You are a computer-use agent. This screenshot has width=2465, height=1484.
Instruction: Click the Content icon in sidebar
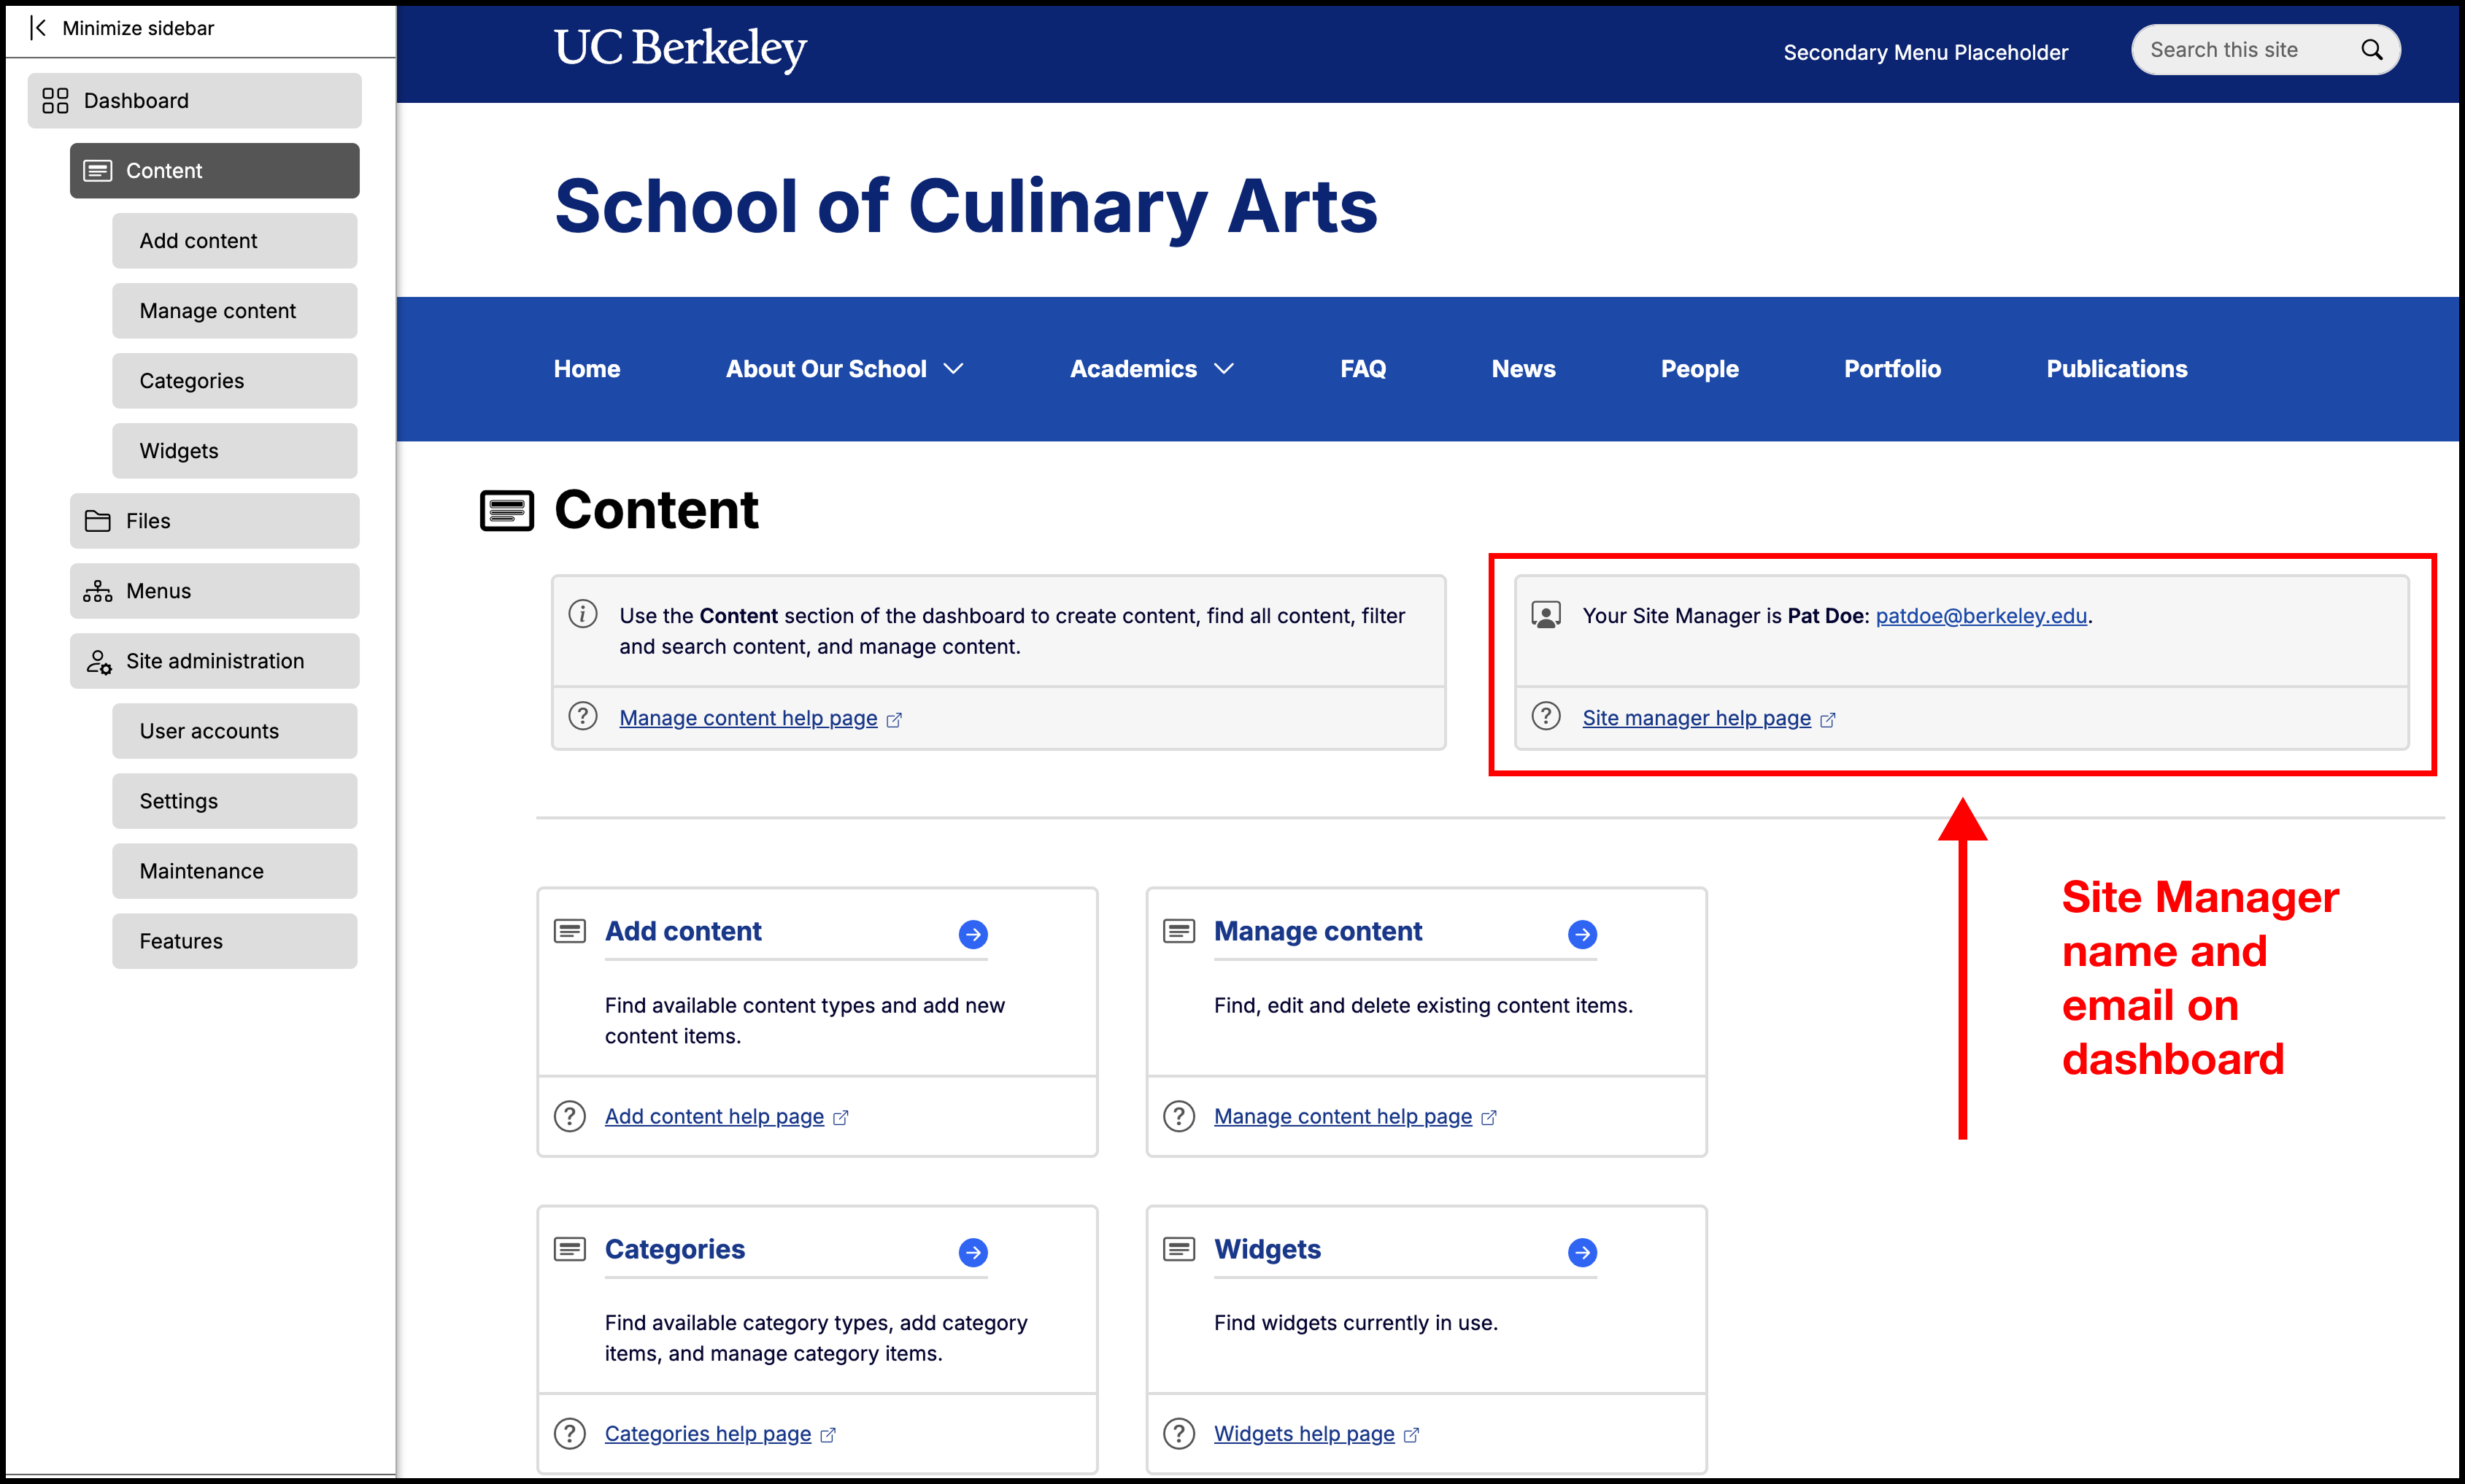[x=97, y=171]
